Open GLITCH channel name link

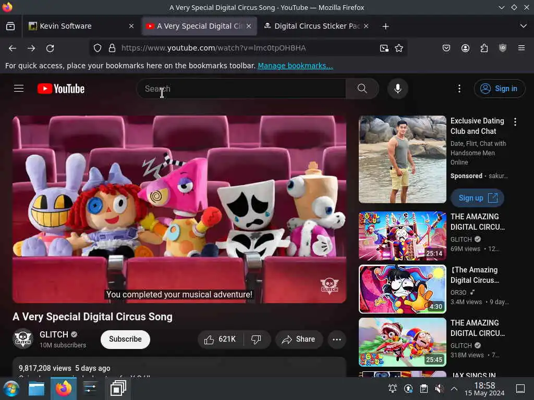point(54,334)
